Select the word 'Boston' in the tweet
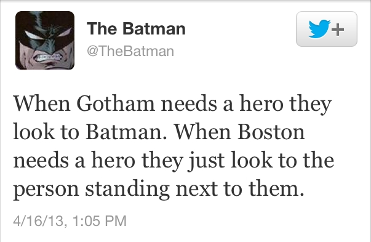This screenshot has width=371, height=242. tap(271, 132)
